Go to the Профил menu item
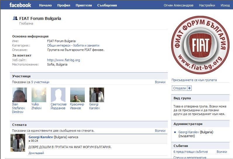233x159 pixels. 63,5
